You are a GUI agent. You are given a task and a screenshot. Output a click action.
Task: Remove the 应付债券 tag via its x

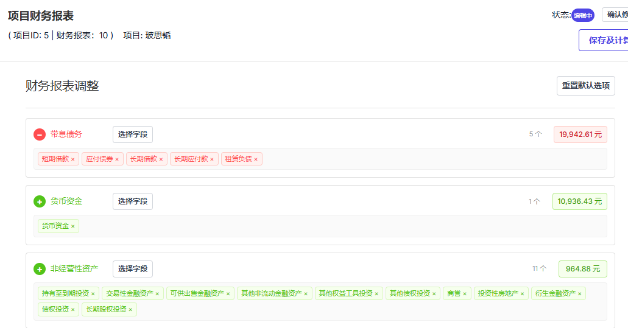point(117,159)
